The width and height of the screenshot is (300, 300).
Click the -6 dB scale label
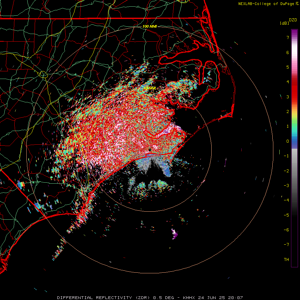(x=286, y=230)
